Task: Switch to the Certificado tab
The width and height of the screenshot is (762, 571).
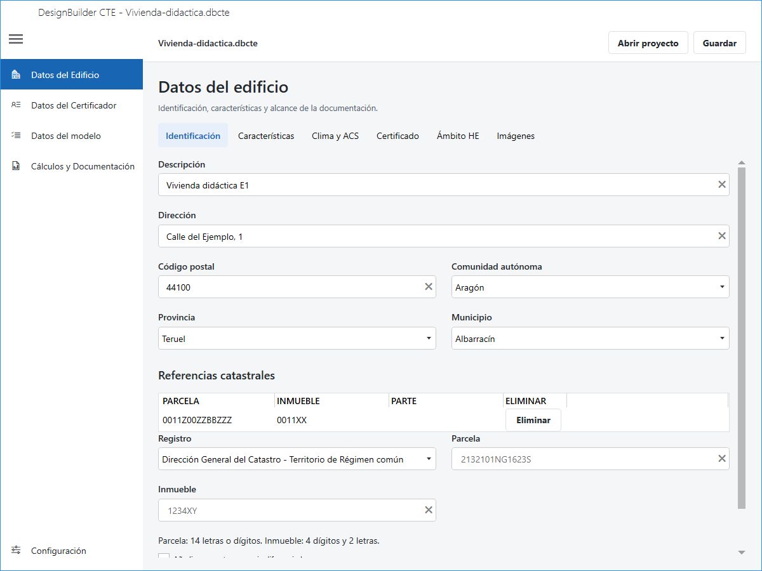Action: tap(398, 136)
